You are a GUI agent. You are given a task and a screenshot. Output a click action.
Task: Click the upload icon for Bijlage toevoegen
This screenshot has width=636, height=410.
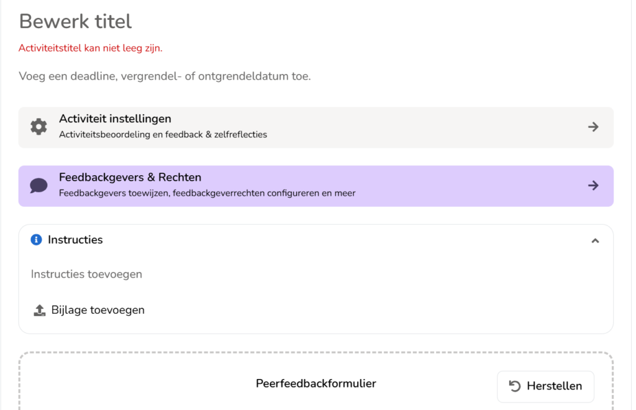[39, 310]
